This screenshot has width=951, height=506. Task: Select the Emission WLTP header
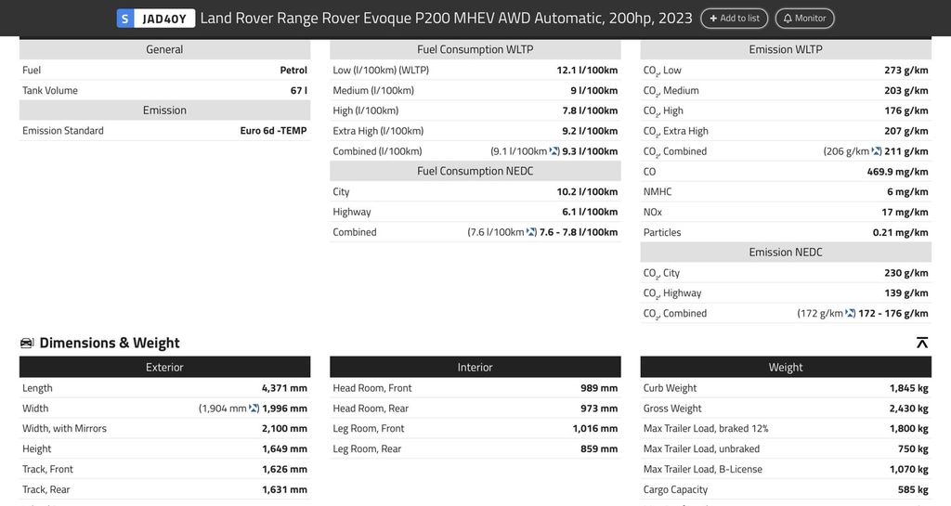tap(786, 50)
